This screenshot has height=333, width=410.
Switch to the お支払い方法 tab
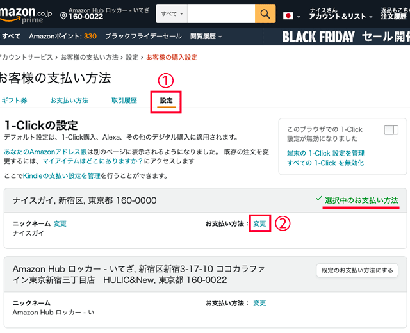[69, 101]
